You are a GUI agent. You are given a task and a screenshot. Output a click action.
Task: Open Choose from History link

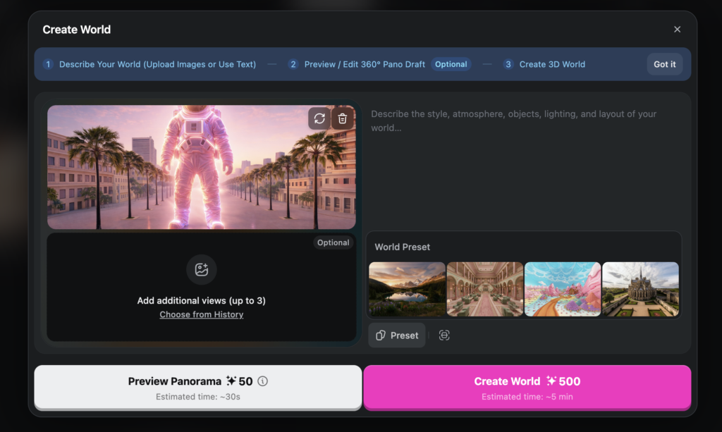[202, 314]
